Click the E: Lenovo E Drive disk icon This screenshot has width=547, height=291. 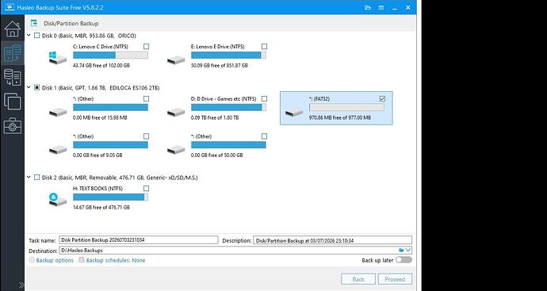(176, 60)
